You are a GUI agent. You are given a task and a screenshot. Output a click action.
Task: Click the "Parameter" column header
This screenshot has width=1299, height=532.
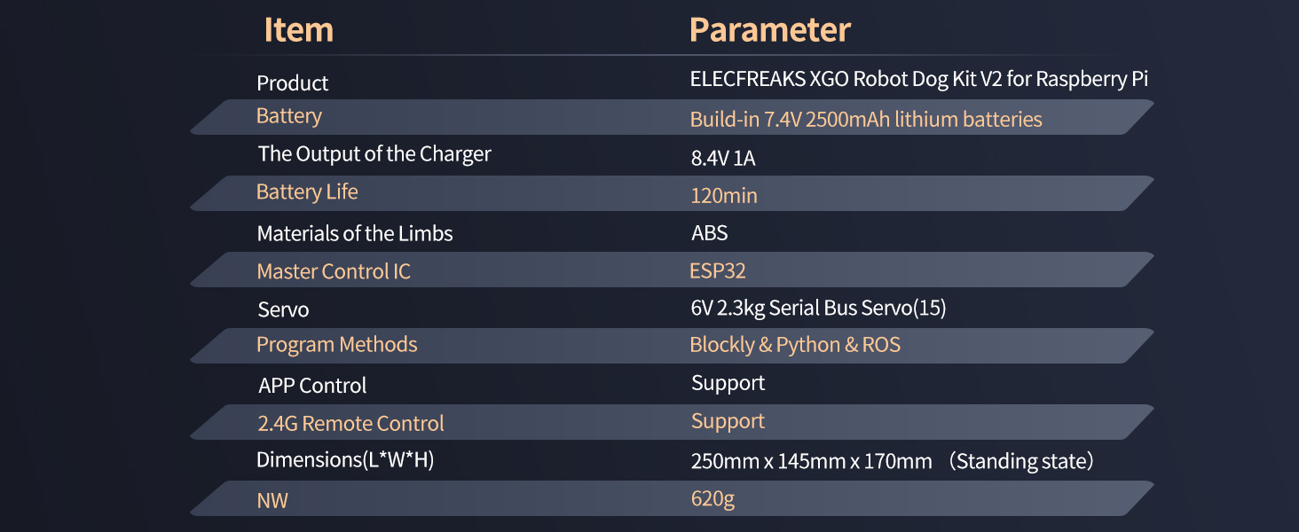tap(769, 30)
